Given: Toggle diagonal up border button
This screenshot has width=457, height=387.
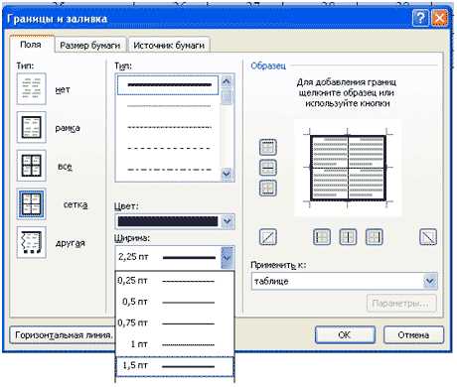Looking at the screenshot, I should [x=267, y=237].
